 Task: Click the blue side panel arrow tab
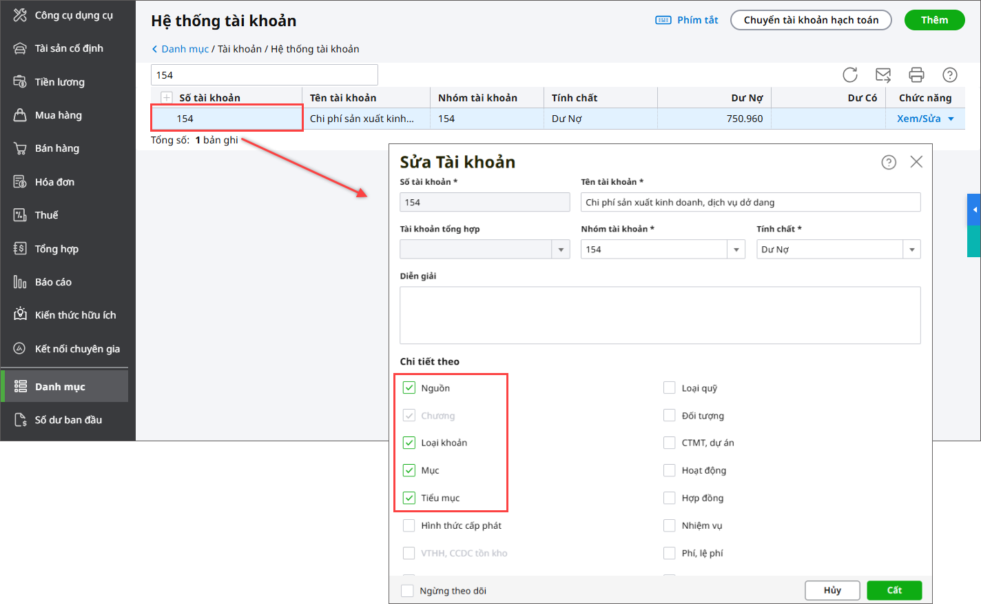974,210
